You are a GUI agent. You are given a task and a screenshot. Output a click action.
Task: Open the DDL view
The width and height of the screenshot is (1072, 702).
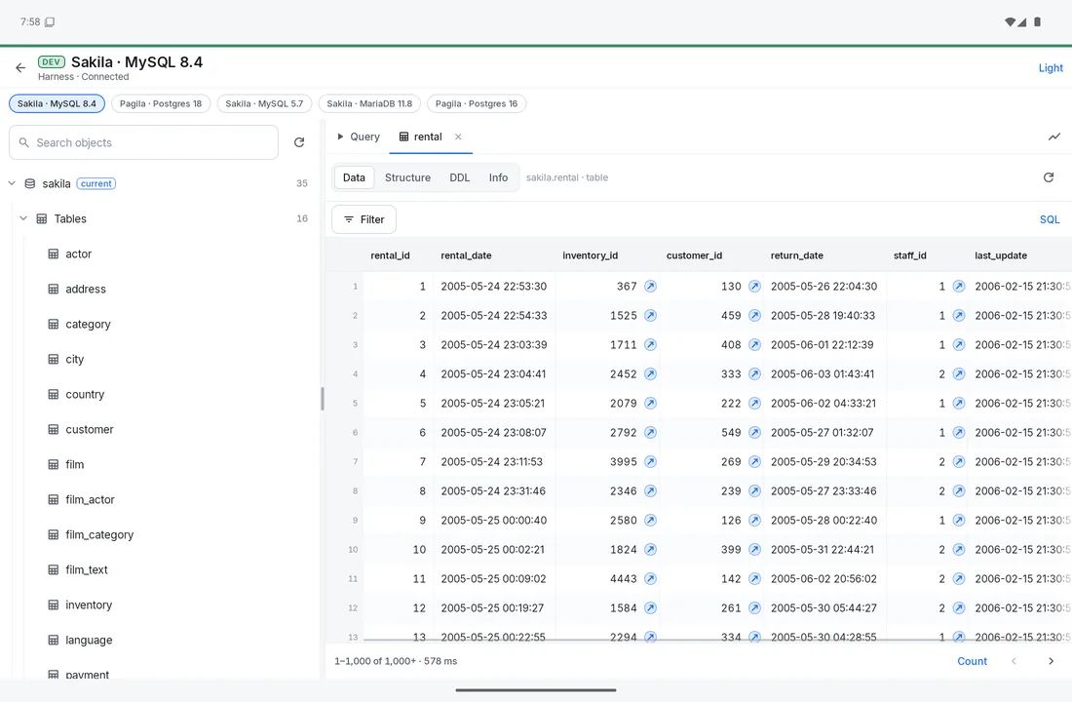tap(459, 177)
